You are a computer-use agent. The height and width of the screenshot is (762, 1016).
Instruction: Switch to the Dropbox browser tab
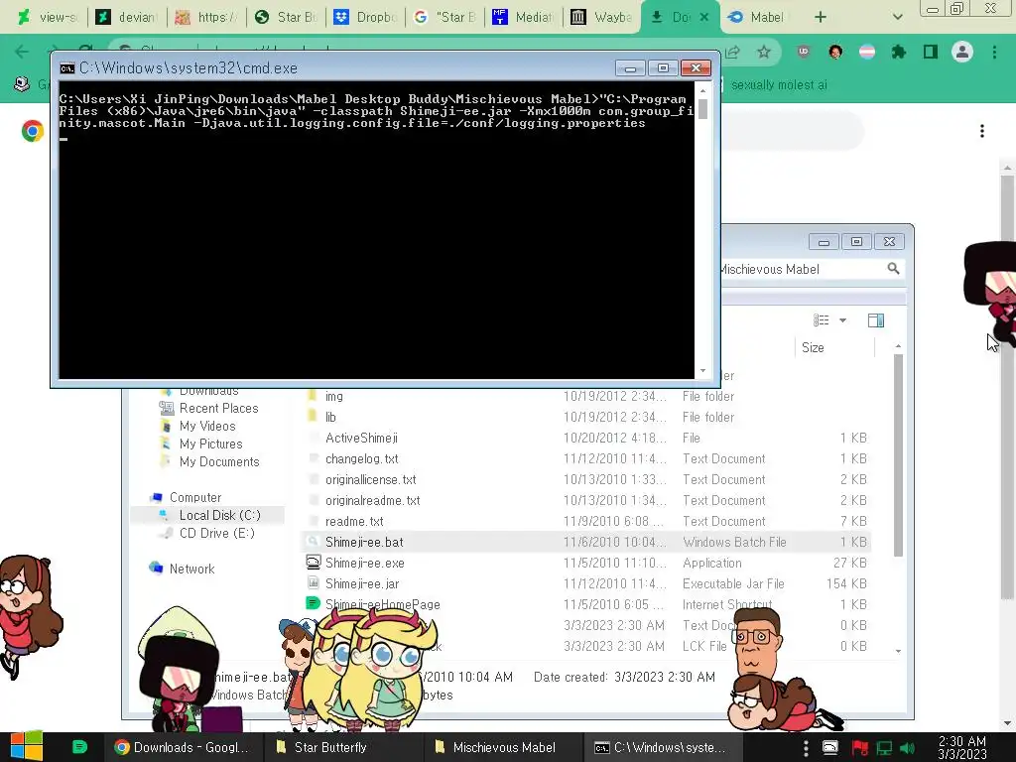[x=365, y=17]
